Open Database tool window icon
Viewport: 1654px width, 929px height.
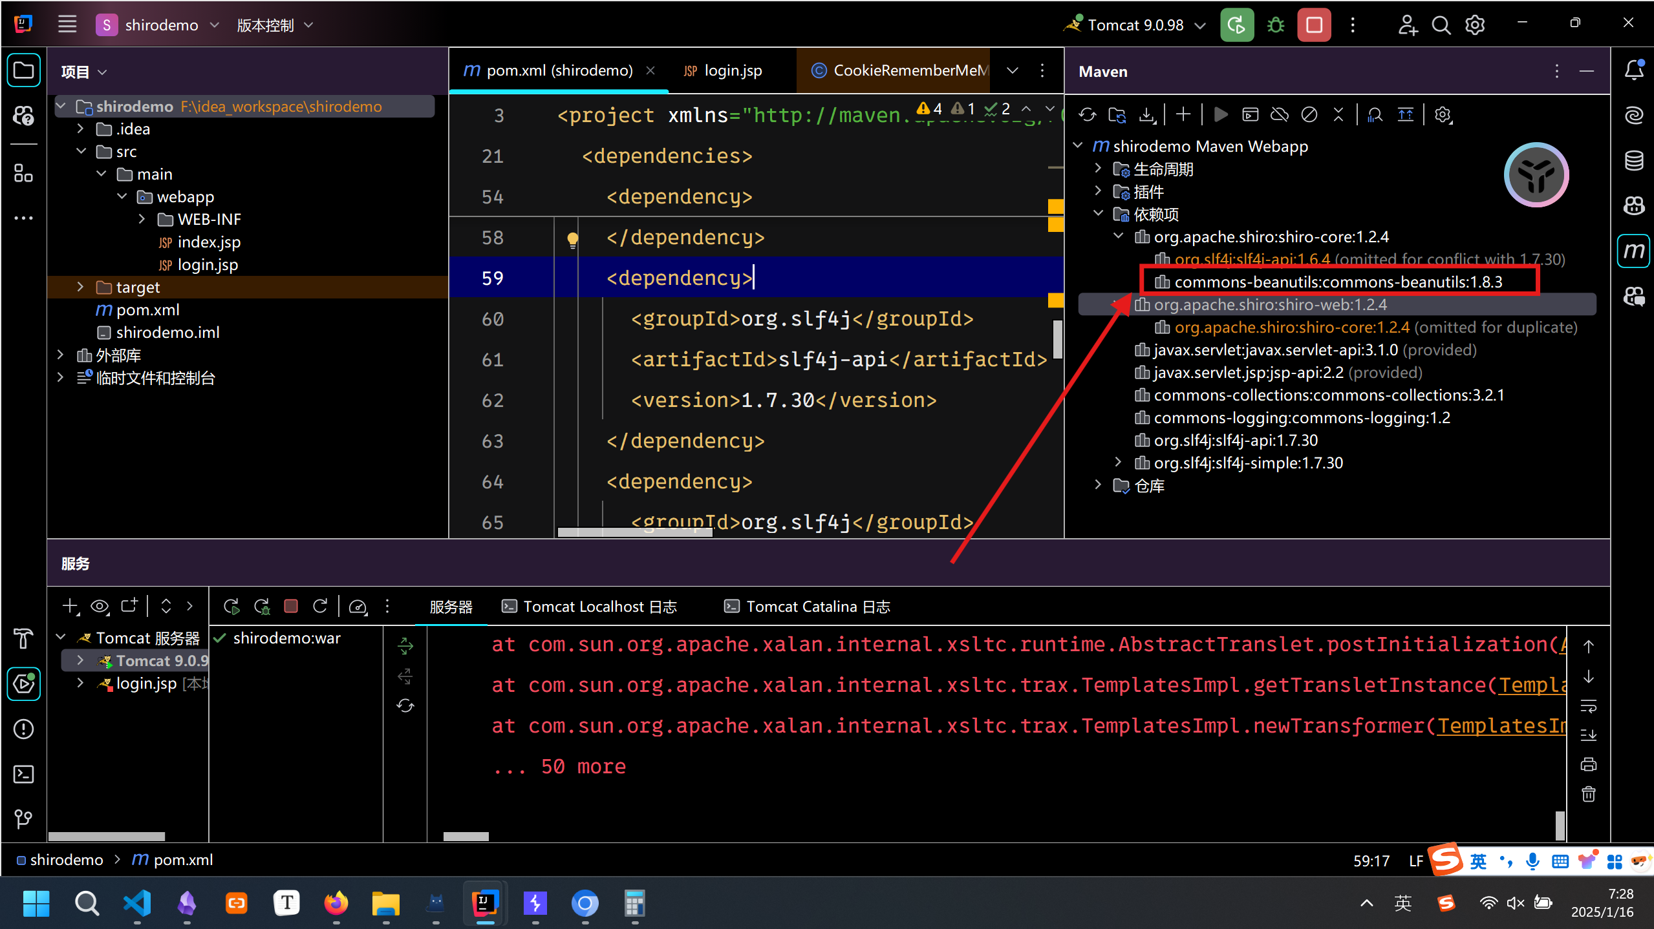tap(1634, 160)
